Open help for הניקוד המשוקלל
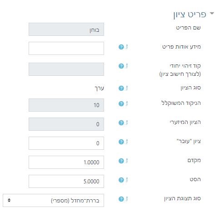This screenshot has width=219, height=212. (x=121, y=104)
